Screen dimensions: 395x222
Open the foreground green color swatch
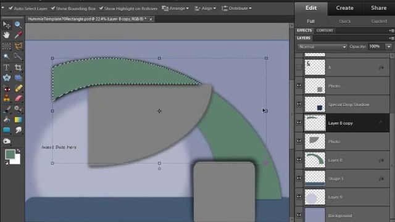coord(10,154)
